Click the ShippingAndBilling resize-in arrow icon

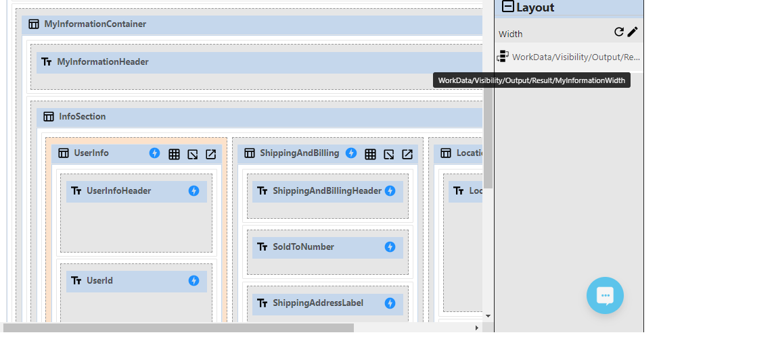389,154
